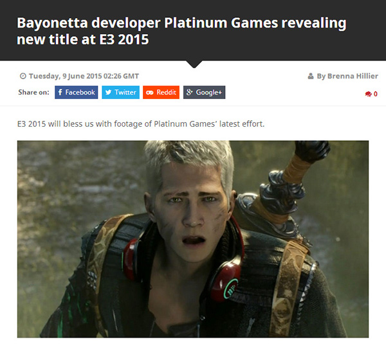Share article on Twitter
The height and width of the screenshot is (344, 386).
(121, 93)
